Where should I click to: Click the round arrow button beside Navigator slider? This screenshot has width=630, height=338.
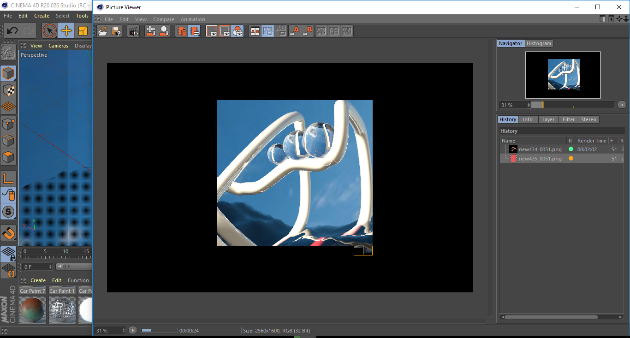(x=622, y=105)
